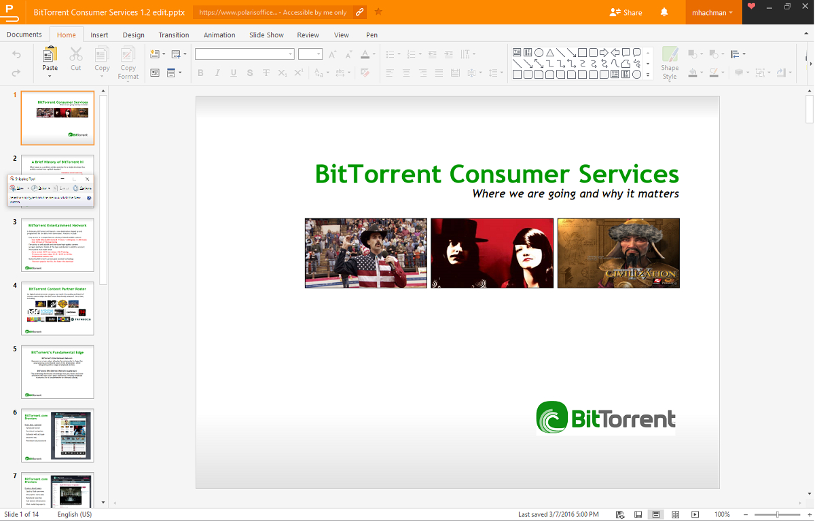Select slide 4 Content Partner Roster thumbnail
Screen dimensions: 815x521
(58, 308)
